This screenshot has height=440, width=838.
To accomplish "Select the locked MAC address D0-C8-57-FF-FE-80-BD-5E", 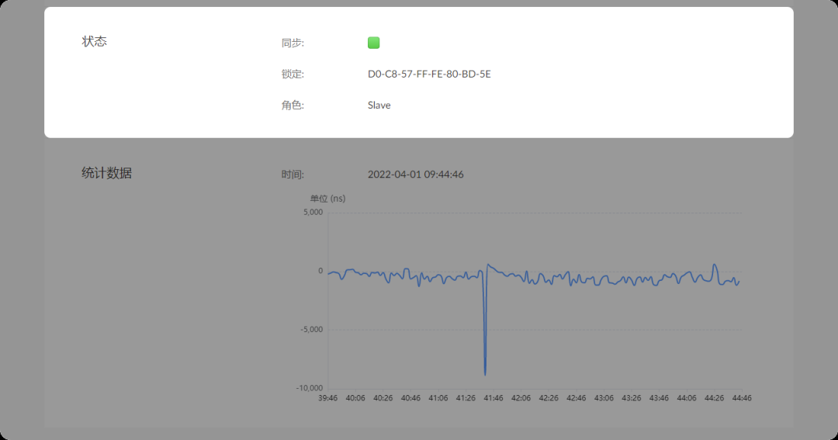I will [429, 74].
